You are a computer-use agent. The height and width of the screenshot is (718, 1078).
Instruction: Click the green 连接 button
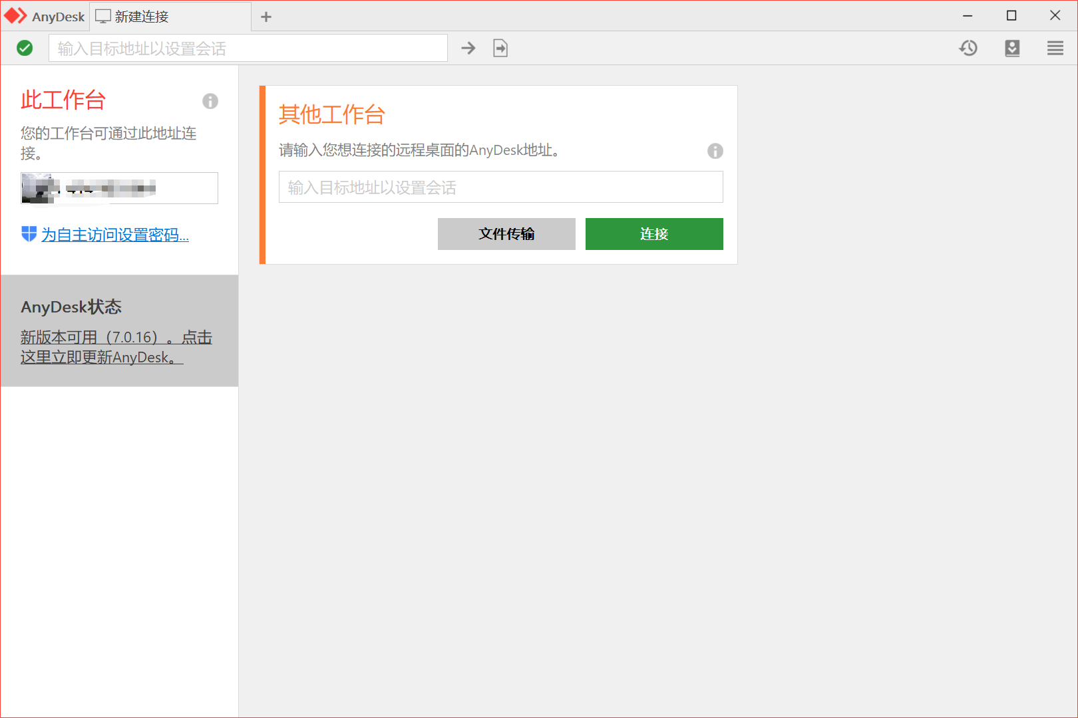pos(654,234)
